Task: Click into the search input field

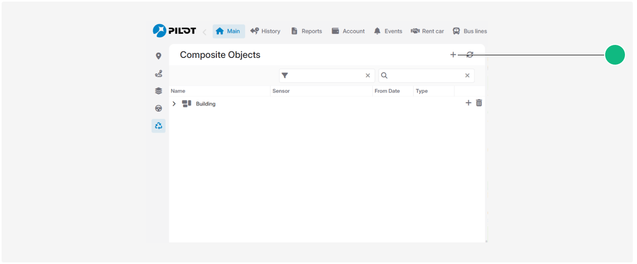Action: tap(426, 76)
